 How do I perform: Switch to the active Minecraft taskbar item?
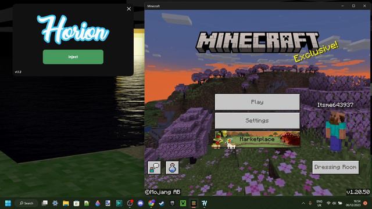pos(194,203)
